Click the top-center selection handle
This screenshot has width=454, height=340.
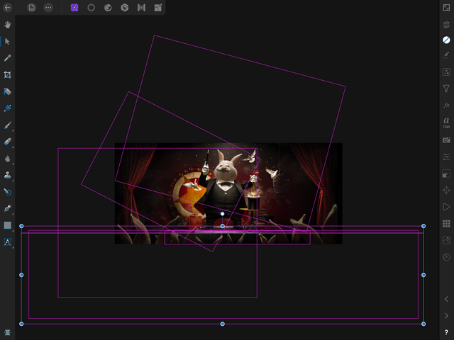[x=222, y=226]
